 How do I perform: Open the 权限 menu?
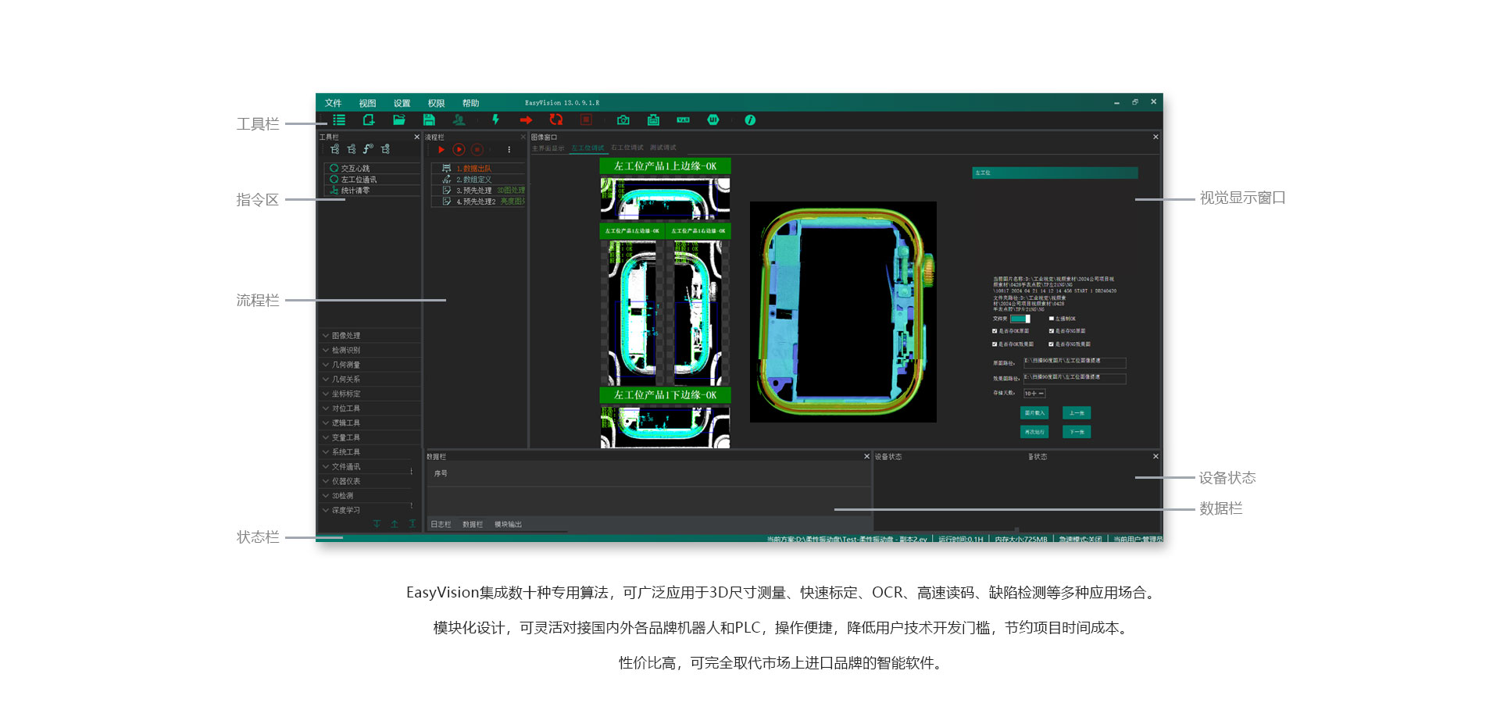point(437,103)
